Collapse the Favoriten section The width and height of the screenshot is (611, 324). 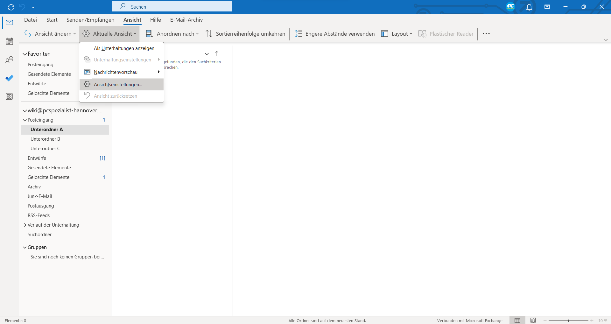(x=25, y=54)
